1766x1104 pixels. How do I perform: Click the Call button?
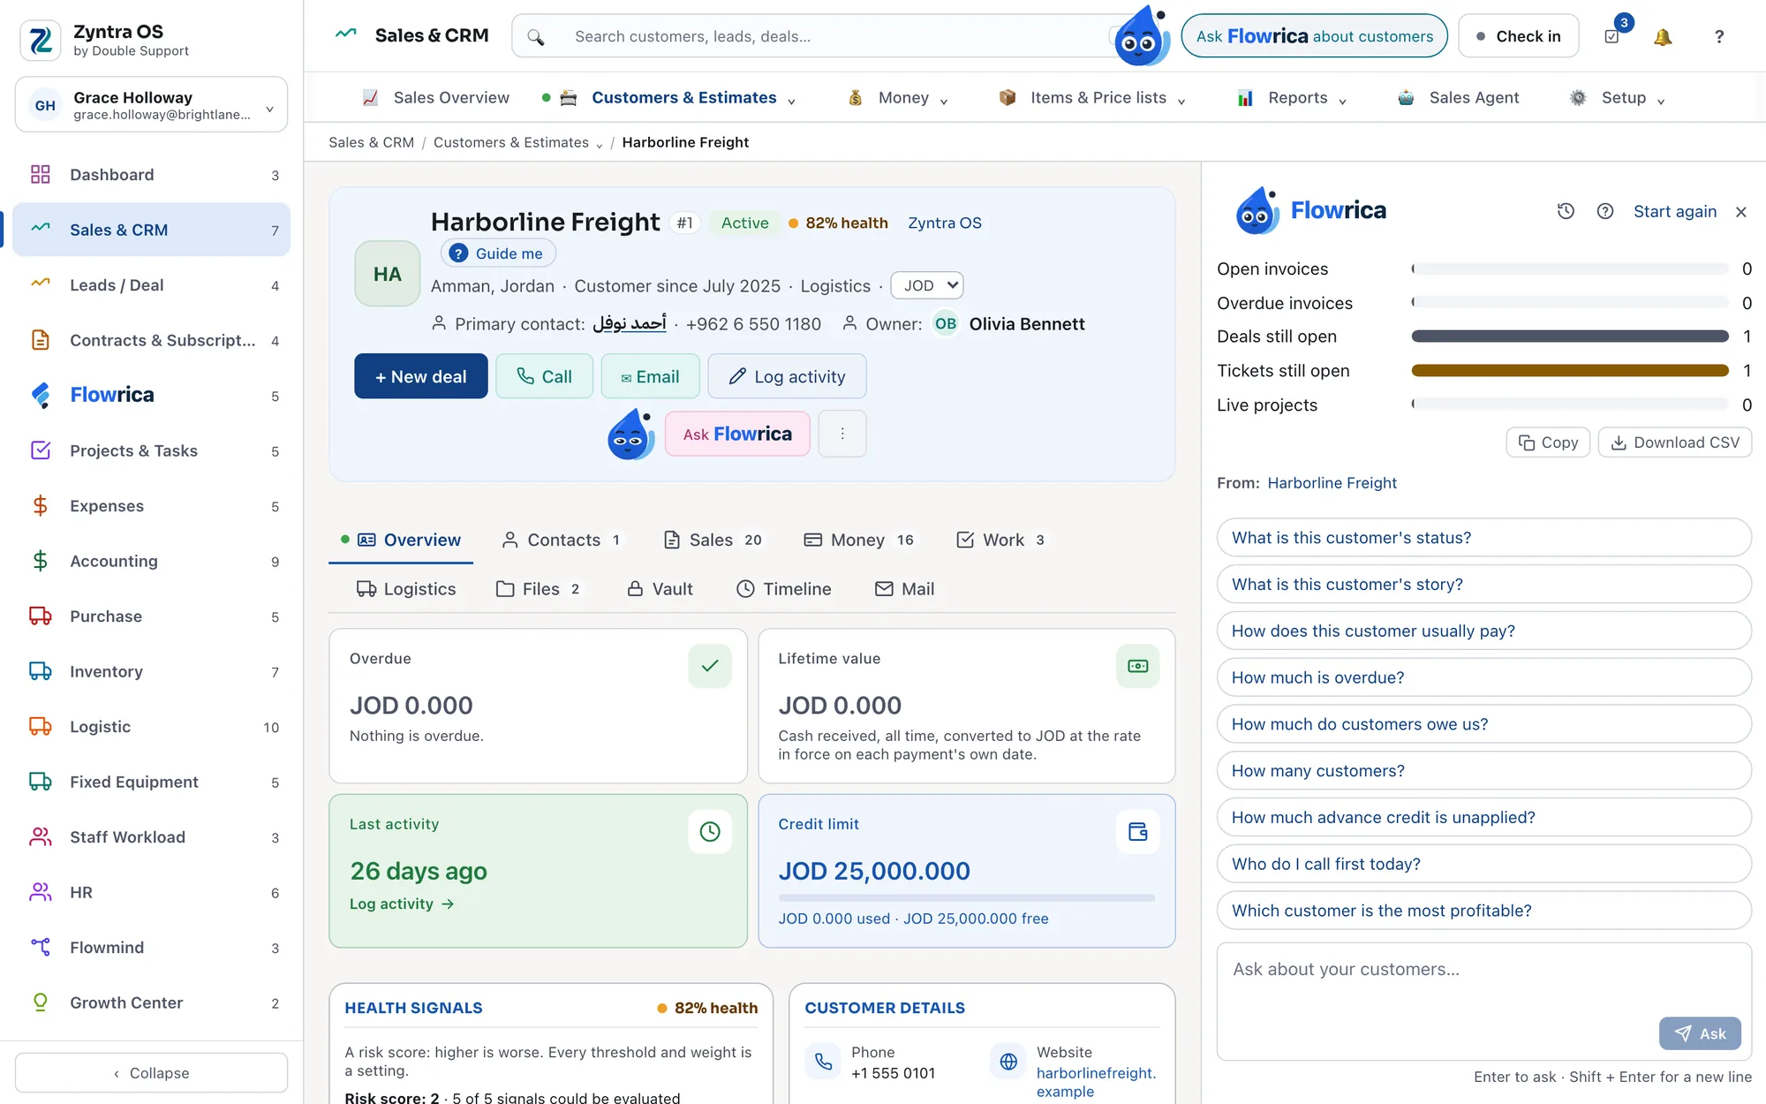544,376
